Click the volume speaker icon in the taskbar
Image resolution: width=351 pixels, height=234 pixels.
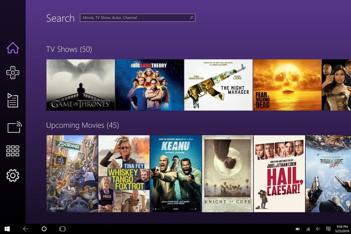[x=318, y=229]
